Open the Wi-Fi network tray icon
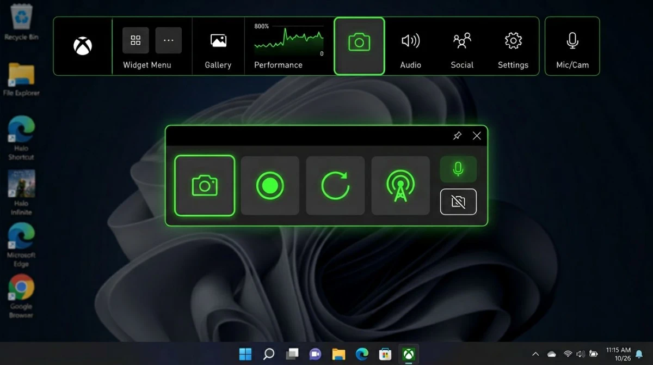Screen dimensions: 653x365 coord(568,354)
